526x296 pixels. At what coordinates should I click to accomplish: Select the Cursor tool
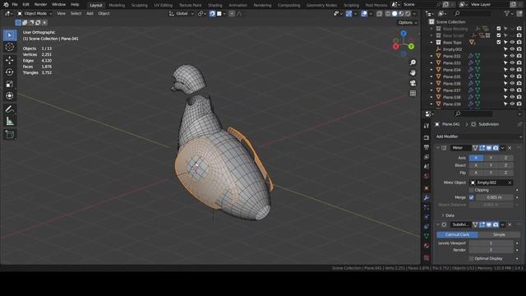tap(10, 47)
